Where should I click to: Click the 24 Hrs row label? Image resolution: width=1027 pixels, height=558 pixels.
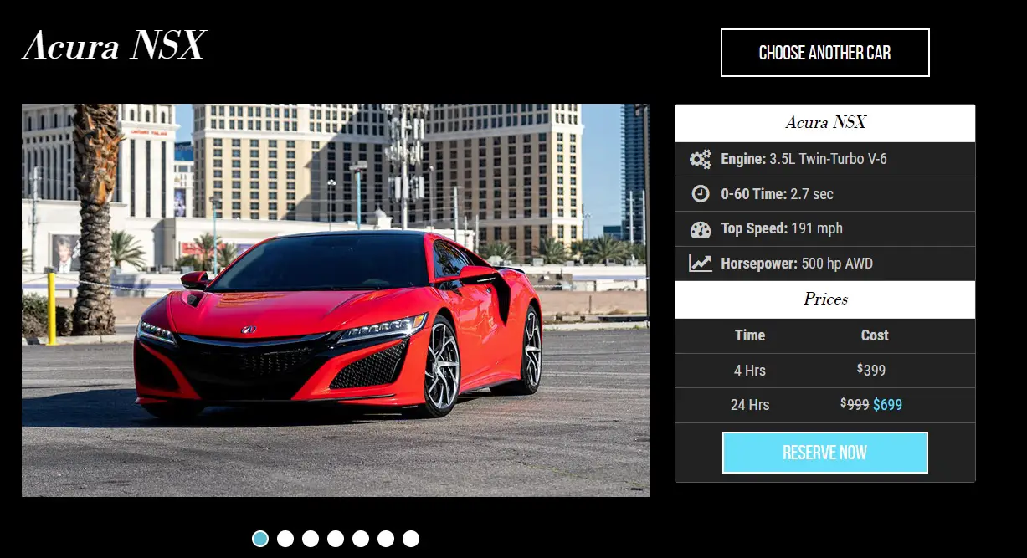pos(750,405)
